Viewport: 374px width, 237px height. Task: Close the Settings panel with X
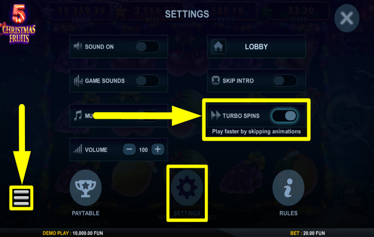point(347,18)
